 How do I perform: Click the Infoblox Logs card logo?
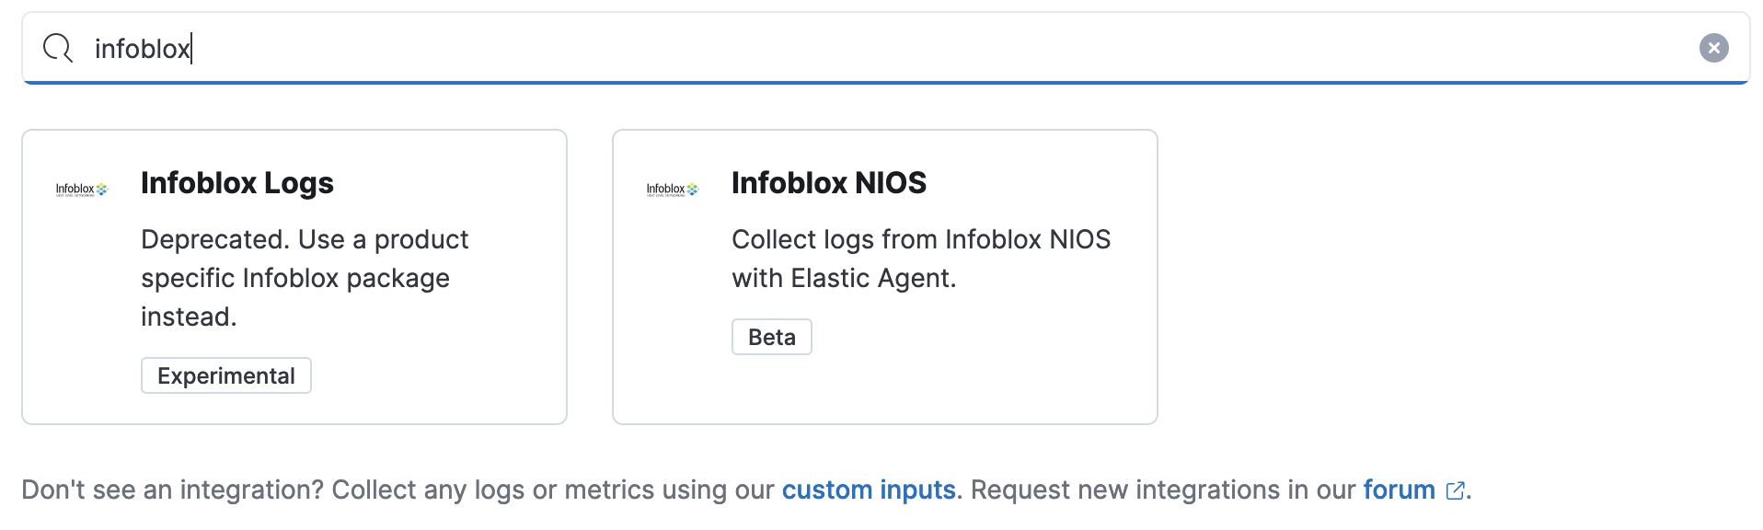[x=82, y=190]
